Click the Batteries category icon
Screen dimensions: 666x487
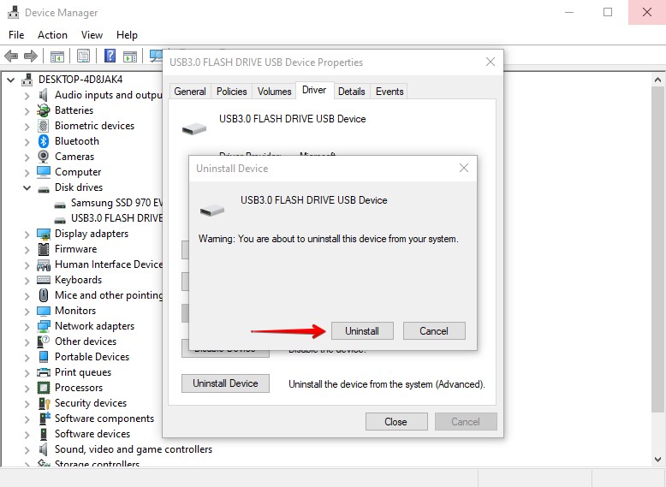coord(44,110)
